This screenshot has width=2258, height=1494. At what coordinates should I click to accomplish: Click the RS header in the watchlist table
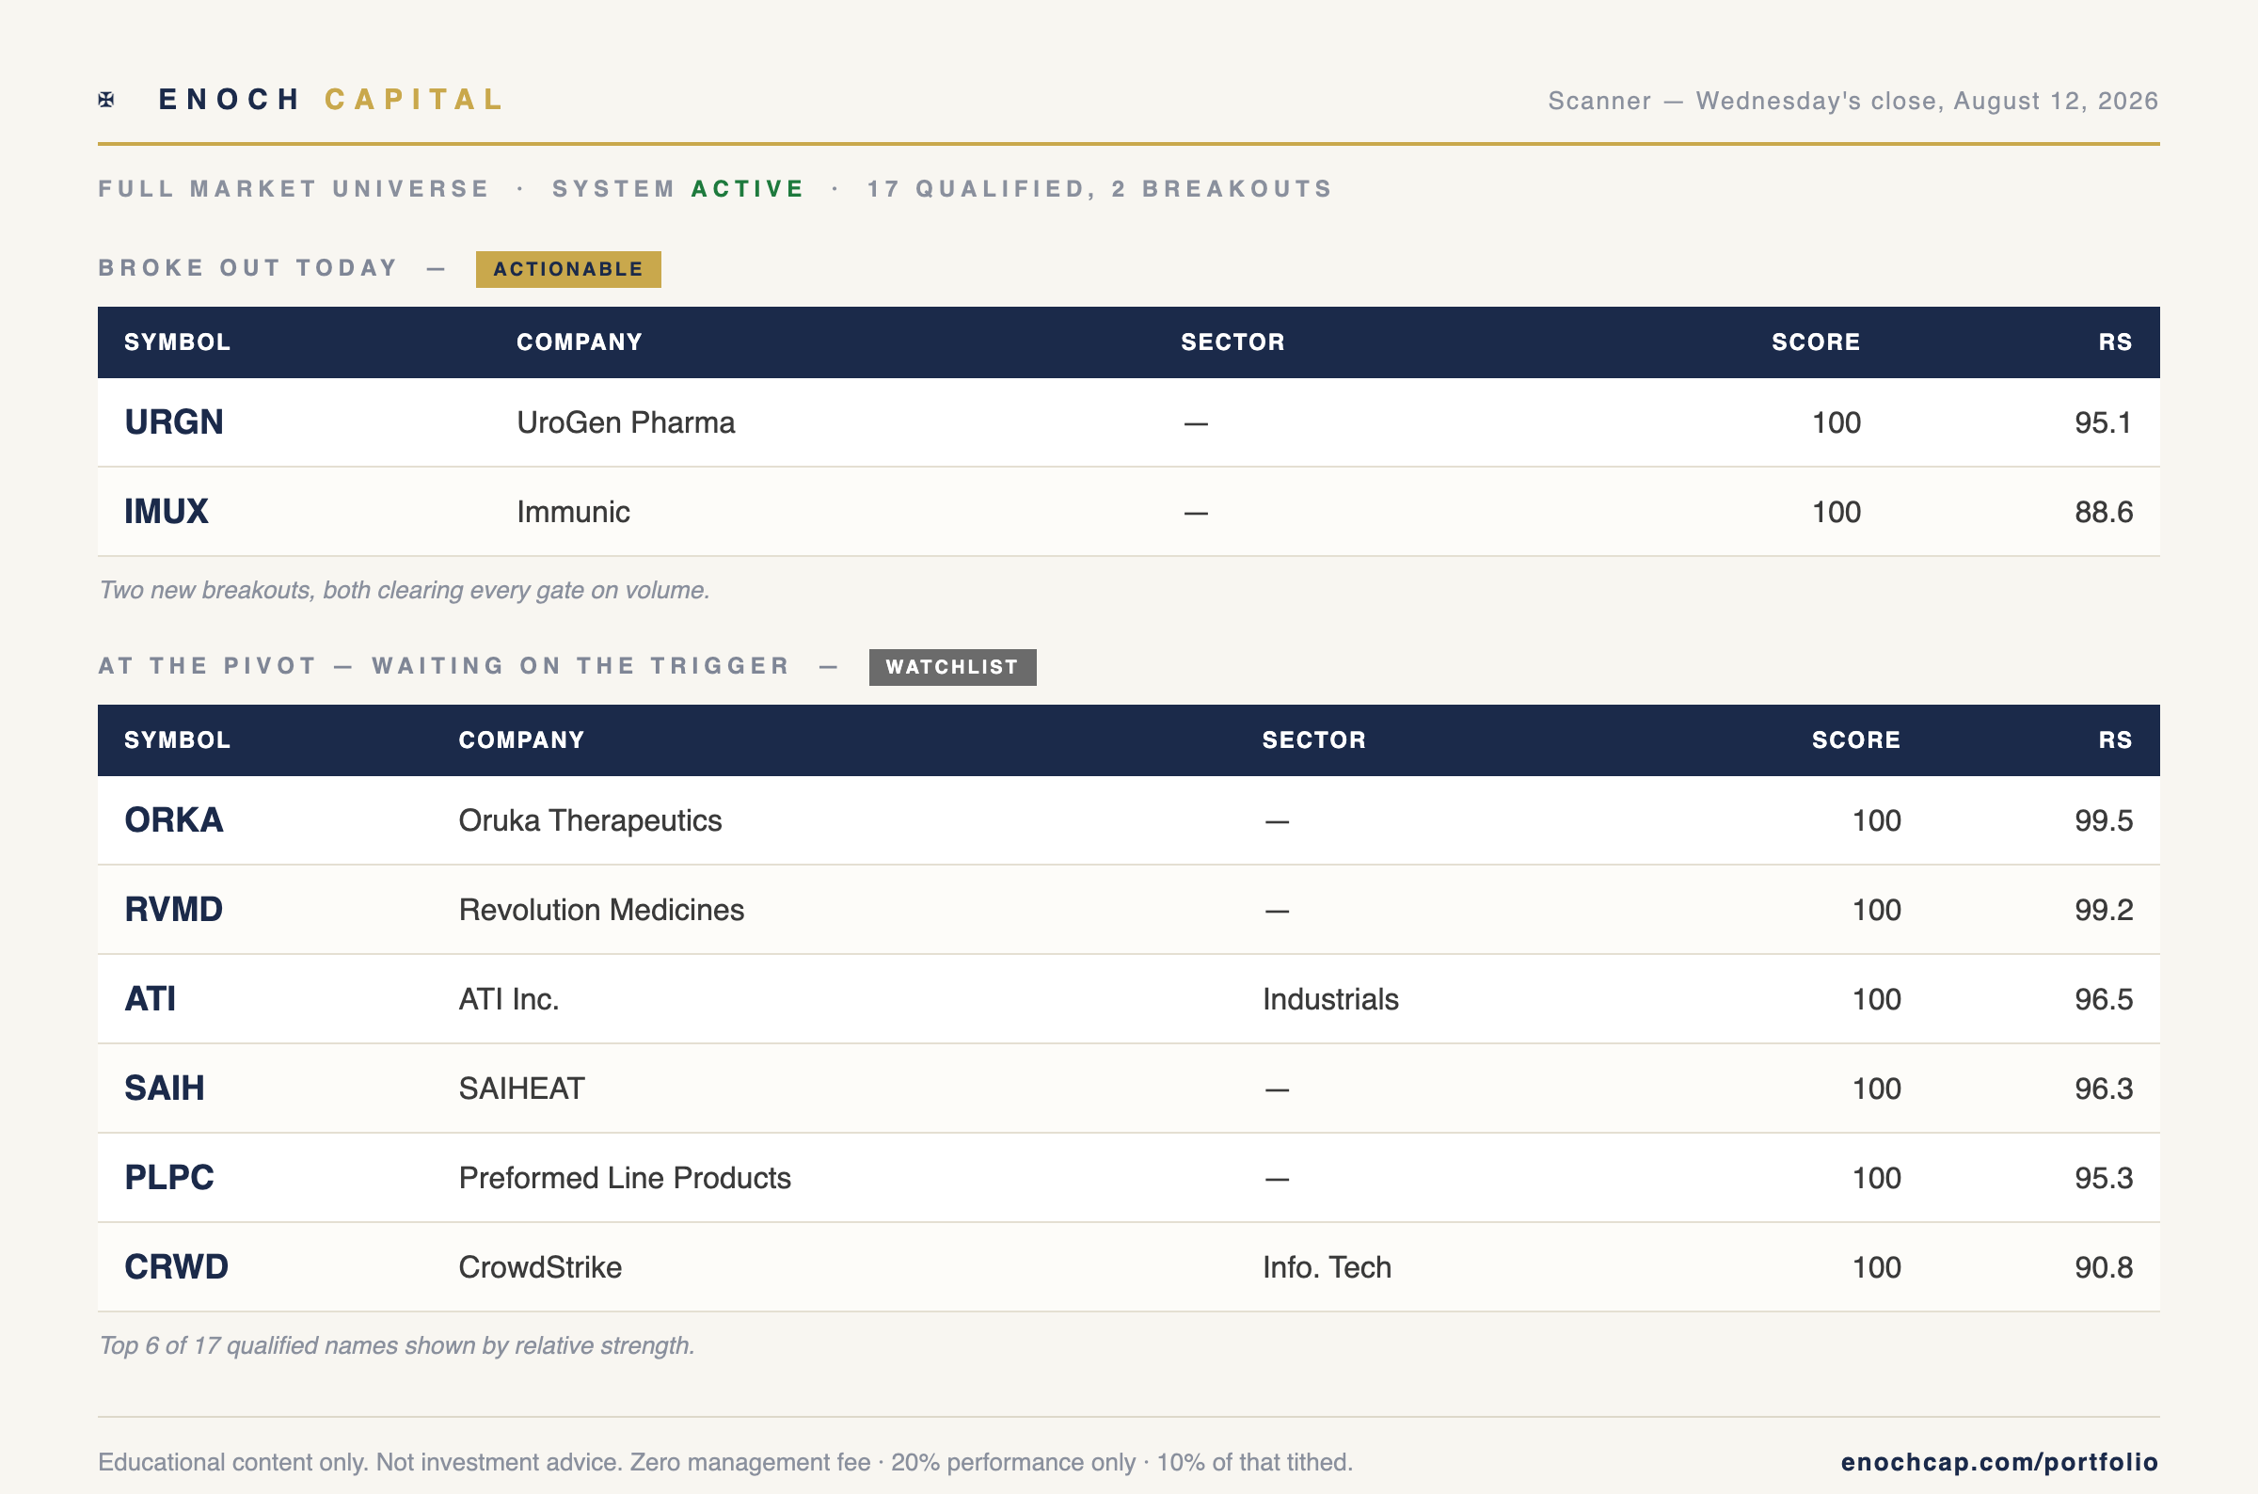2115,740
